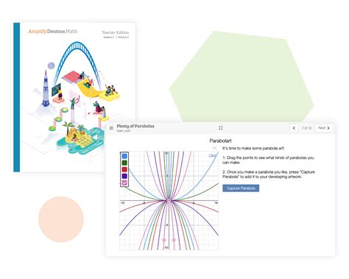Click the Clear link on the graph
The height and width of the screenshot is (279, 349).
213,155
